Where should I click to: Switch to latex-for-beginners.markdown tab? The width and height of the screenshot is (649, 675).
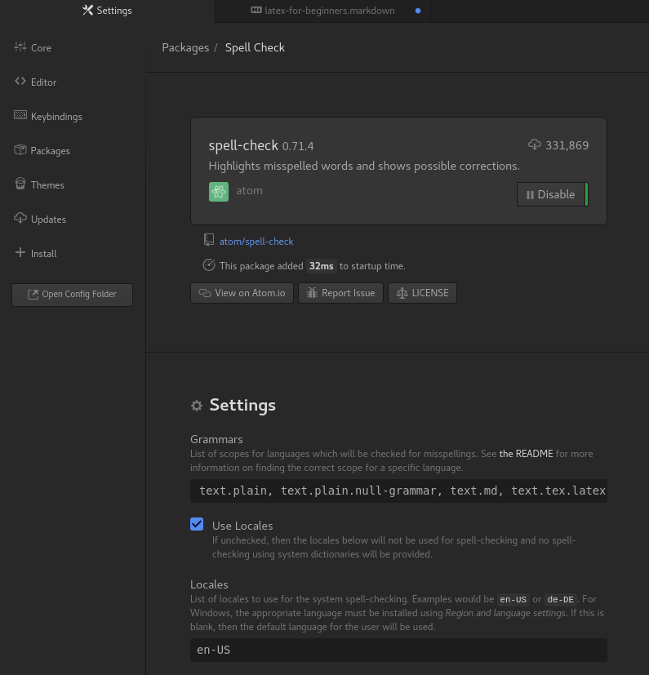[x=322, y=11]
